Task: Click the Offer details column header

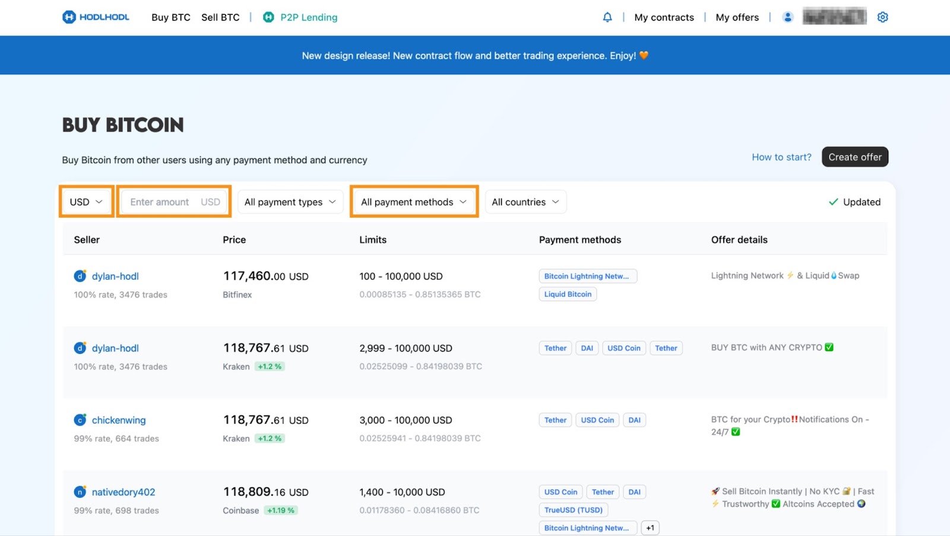Action: pyautogui.click(x=739, y=240)
